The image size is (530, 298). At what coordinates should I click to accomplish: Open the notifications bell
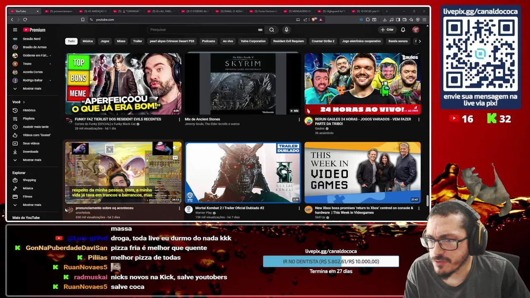pos(403,30)
